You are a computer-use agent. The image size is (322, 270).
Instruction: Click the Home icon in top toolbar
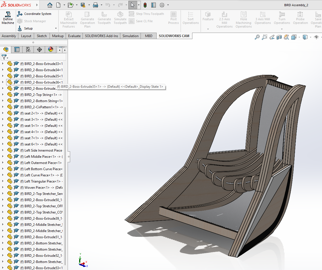click(x=50, y=5)
